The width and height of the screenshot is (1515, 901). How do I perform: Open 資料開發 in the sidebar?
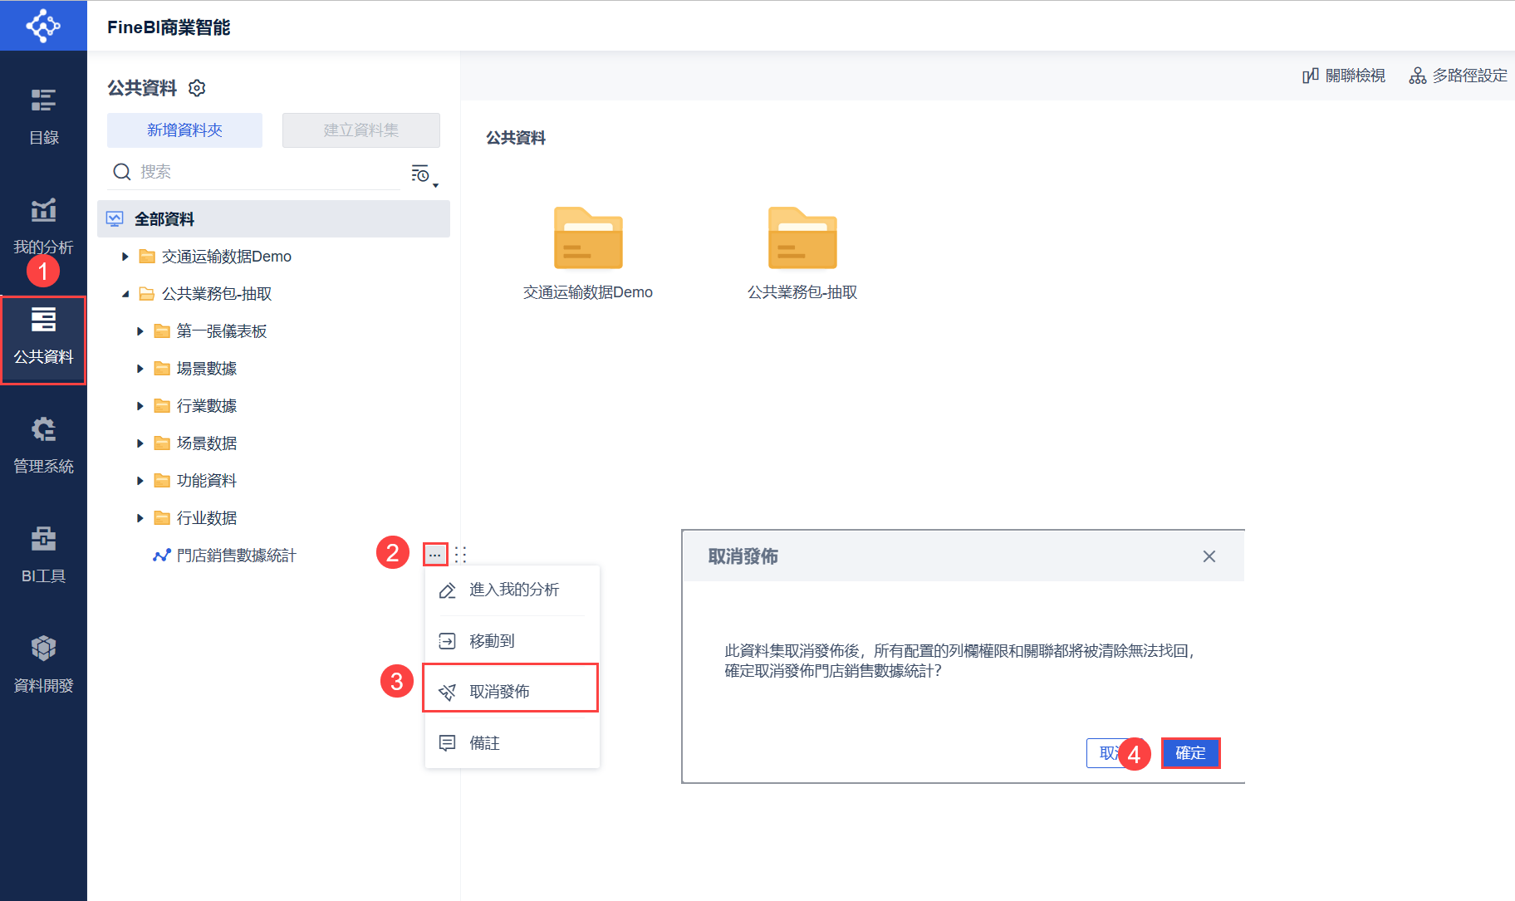[x=43, y=664]
